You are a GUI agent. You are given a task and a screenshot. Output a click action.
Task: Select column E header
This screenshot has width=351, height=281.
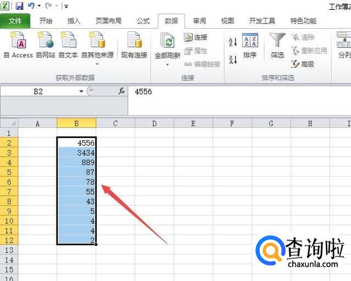[x=193, y=123]
